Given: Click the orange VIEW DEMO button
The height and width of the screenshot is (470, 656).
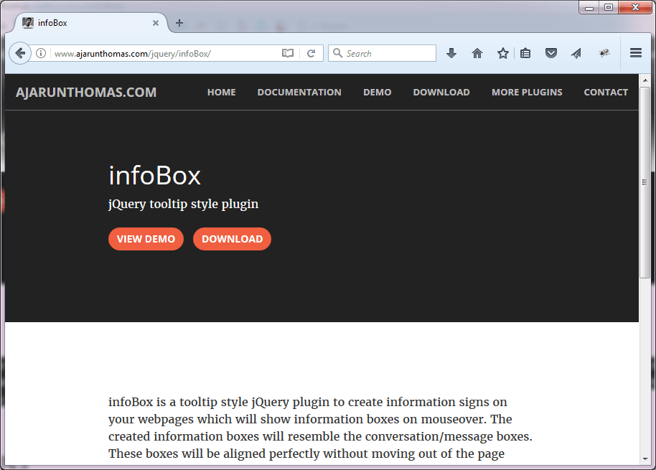Looking at the screenshot, I should [146, 239].
